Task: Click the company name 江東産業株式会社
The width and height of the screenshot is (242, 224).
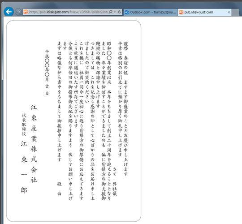Action: tap(34, 144)
